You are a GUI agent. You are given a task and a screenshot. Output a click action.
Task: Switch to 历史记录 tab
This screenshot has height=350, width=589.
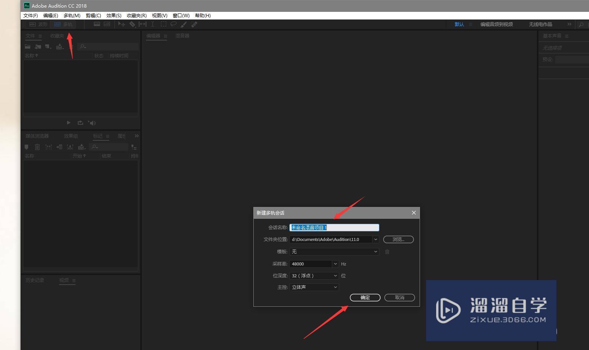pos(35,280)
